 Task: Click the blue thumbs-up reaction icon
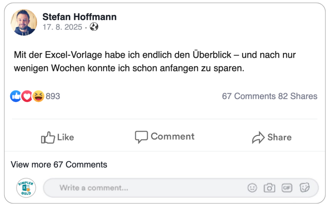tap(16, 96)
